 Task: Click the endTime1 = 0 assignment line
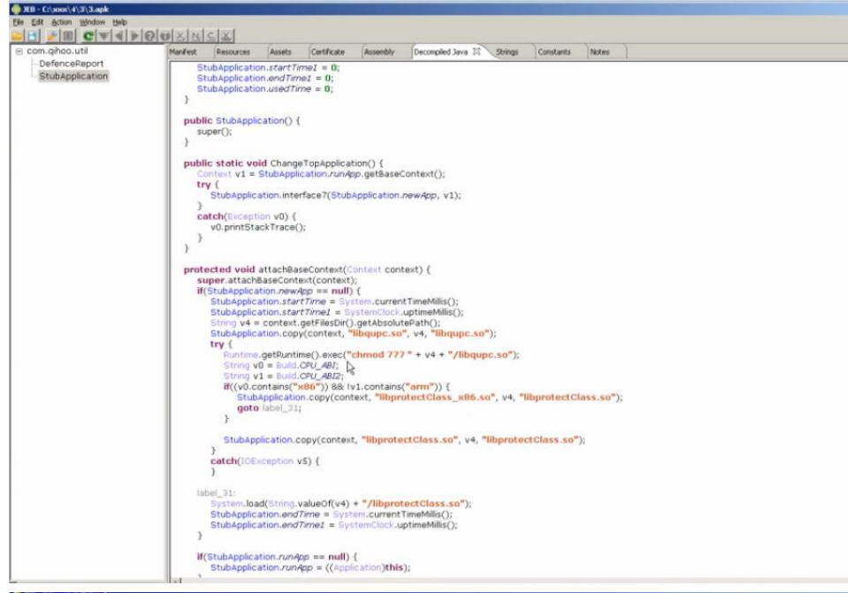265,79
